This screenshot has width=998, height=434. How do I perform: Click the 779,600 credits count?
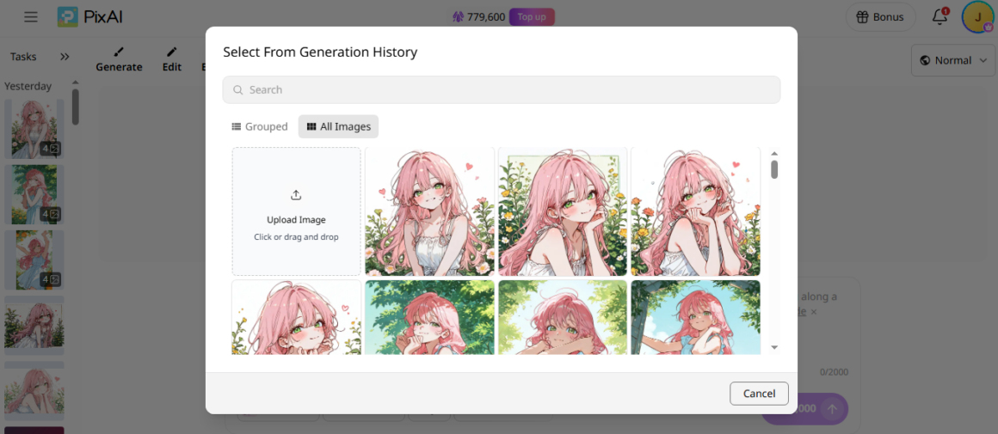[x=486, y=17]
